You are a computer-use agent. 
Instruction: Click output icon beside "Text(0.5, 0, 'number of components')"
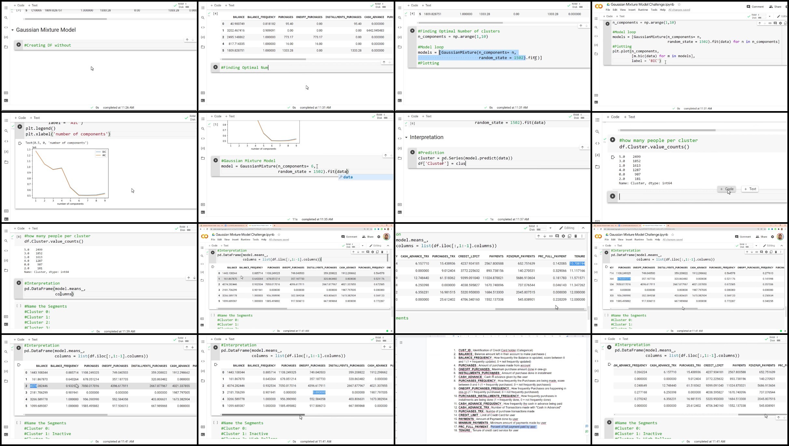pos(20,143)
